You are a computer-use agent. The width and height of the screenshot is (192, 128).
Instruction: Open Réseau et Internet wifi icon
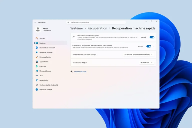pyautogui.click(x=37, y=52)
